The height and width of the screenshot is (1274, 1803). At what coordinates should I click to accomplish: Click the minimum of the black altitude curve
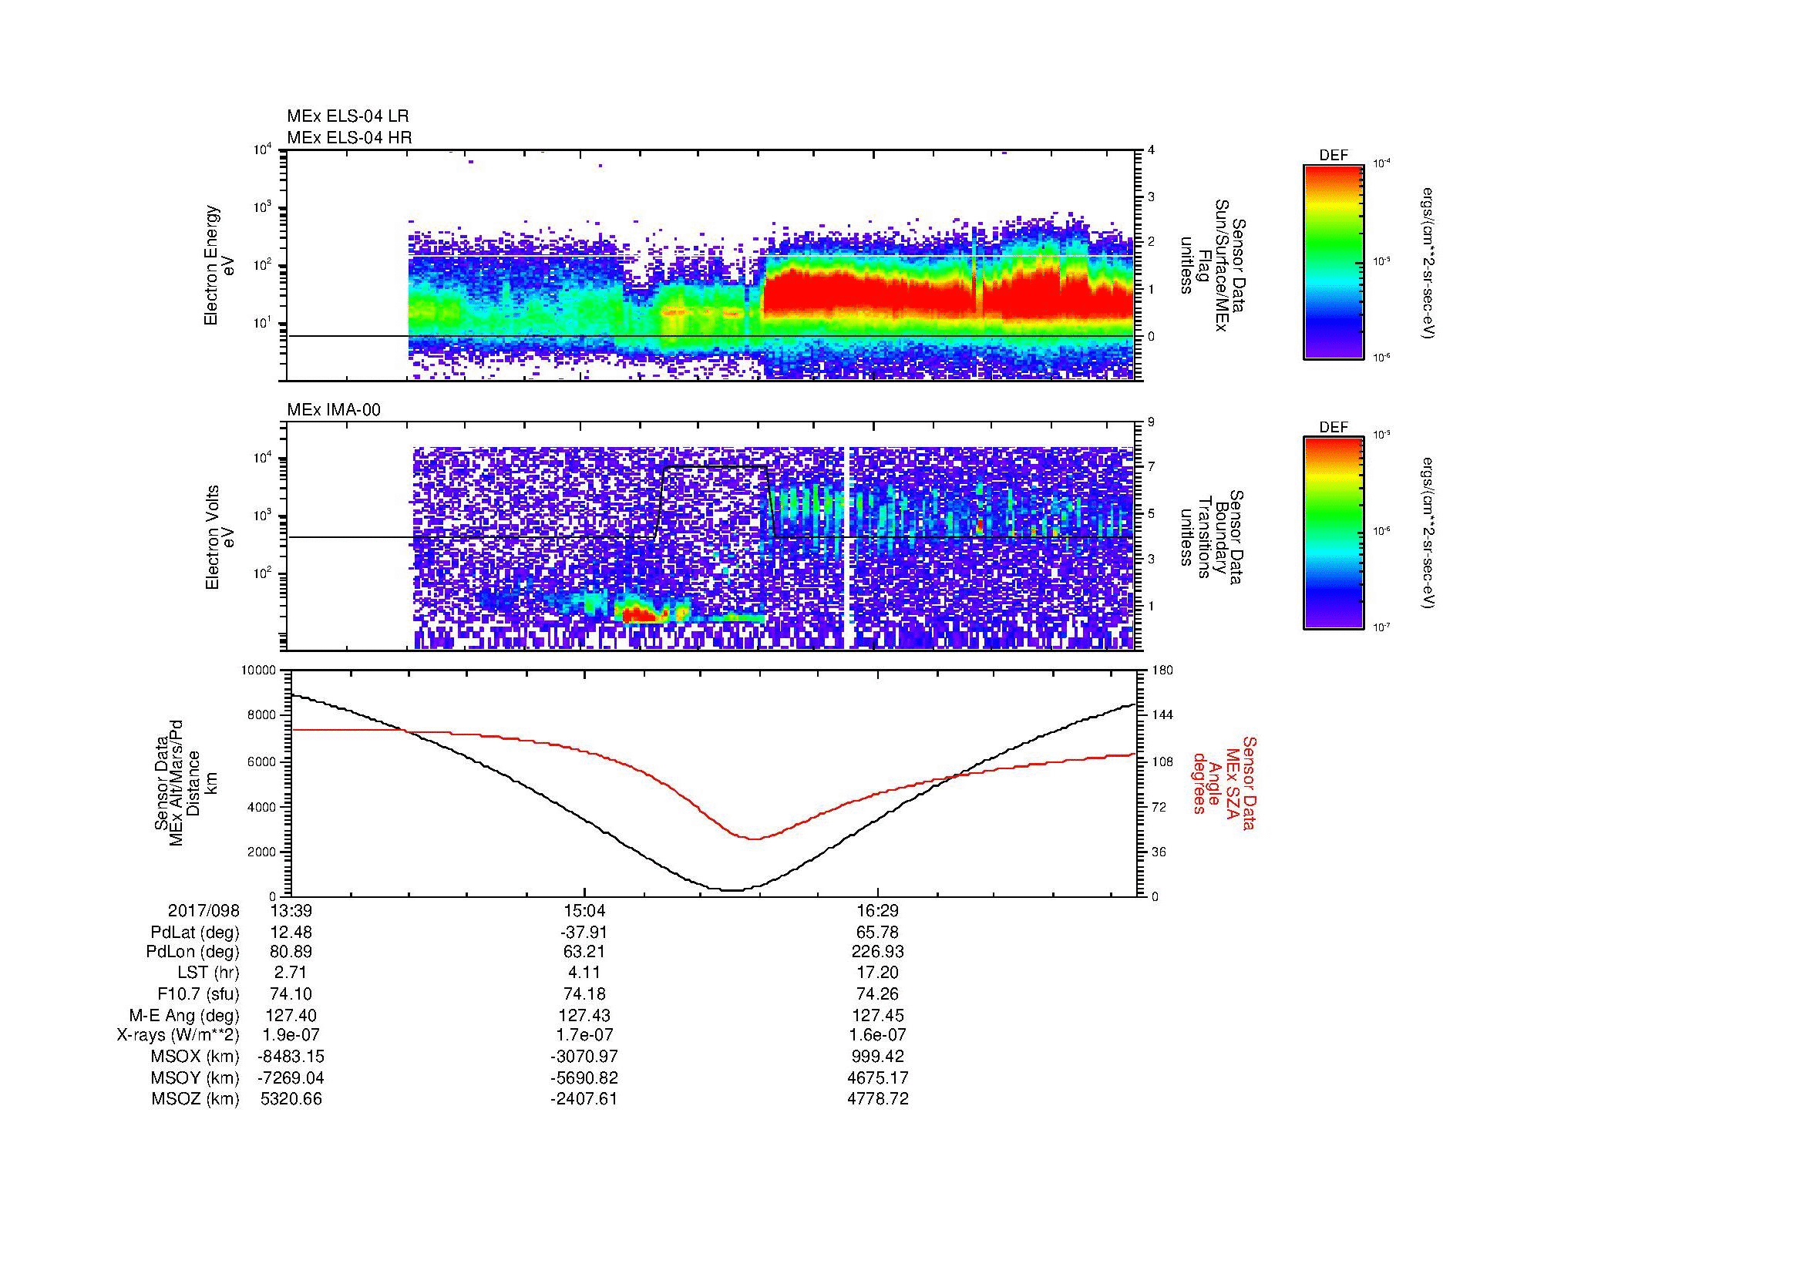click(731, 890)
